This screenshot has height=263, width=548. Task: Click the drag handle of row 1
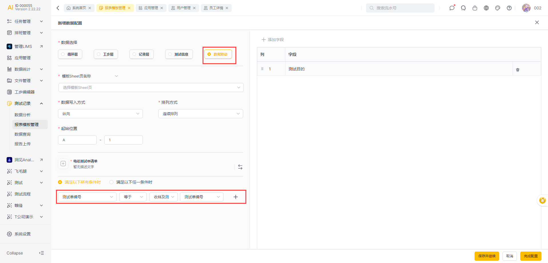pos(262,69)
